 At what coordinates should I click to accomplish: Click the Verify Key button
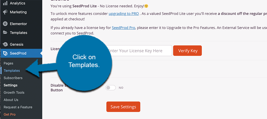[x=187, y=51]
